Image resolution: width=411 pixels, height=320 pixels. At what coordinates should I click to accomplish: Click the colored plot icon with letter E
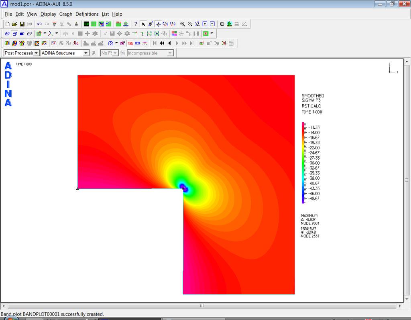point(44,43)
